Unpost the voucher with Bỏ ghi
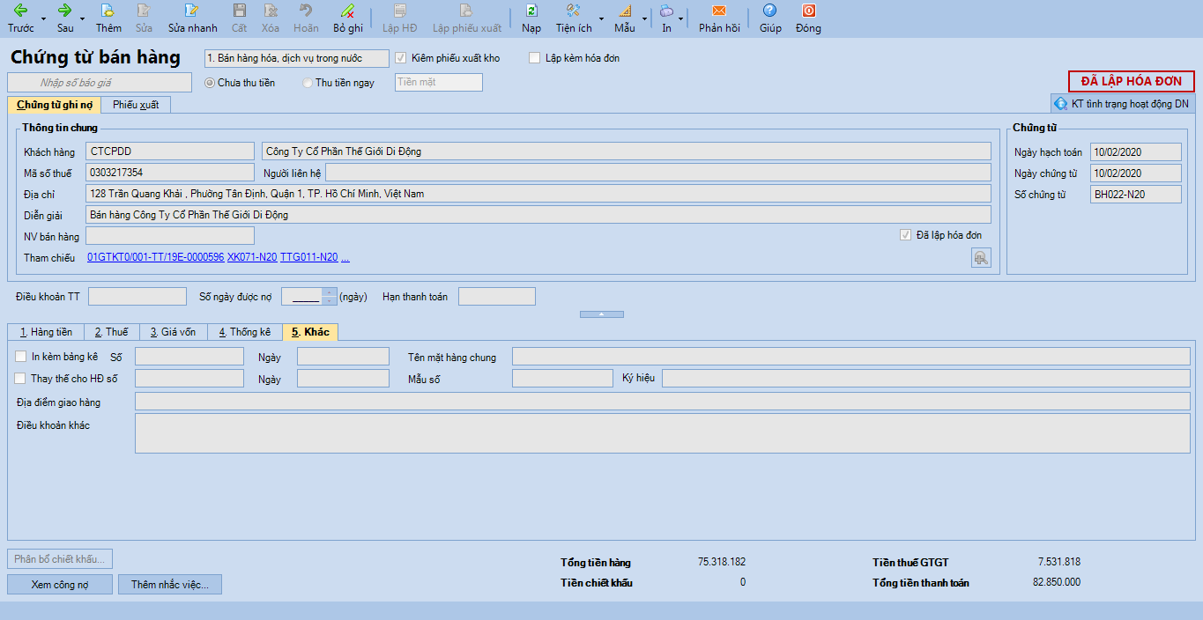Viewport: 1203px width, 620px height. [348, 18]
